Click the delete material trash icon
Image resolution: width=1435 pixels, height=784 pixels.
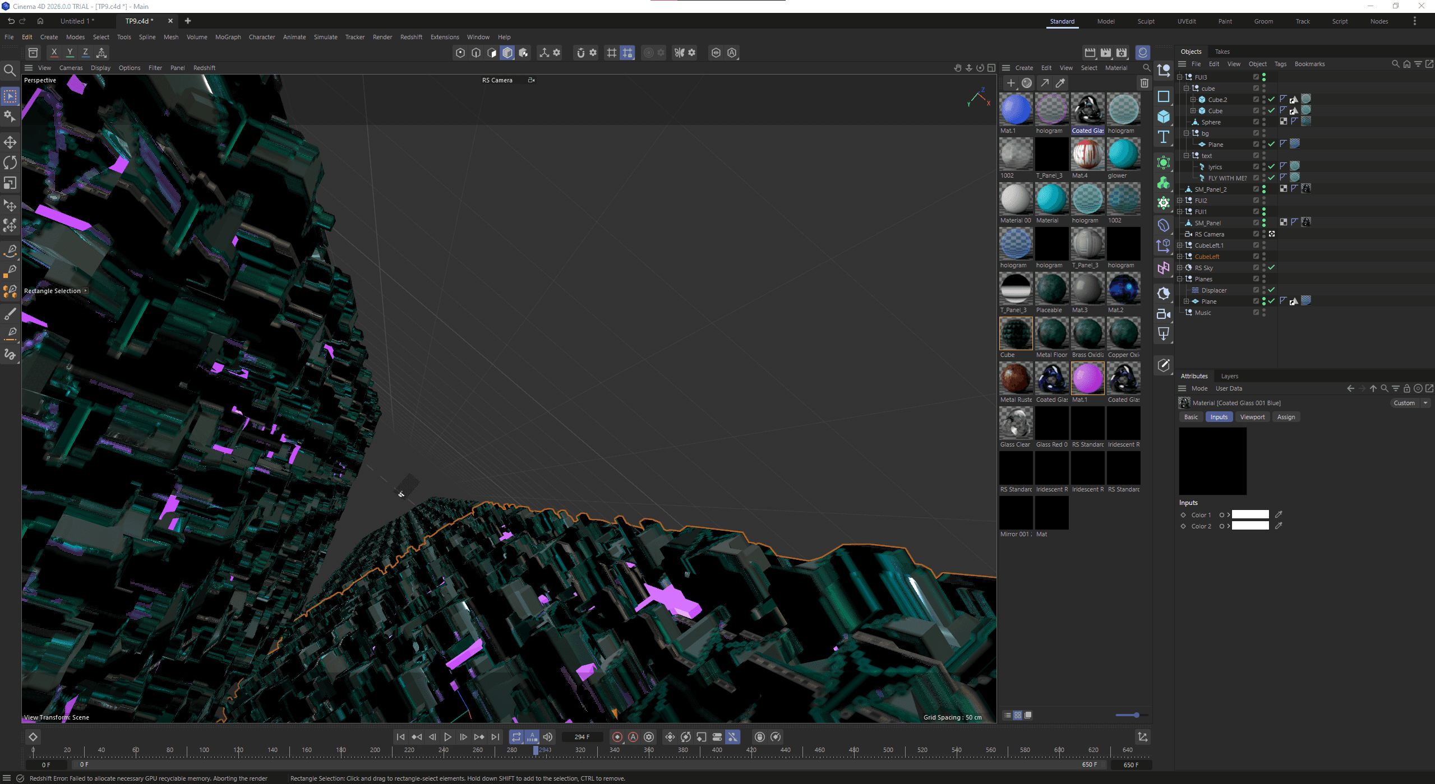[x=1144, y=83]
